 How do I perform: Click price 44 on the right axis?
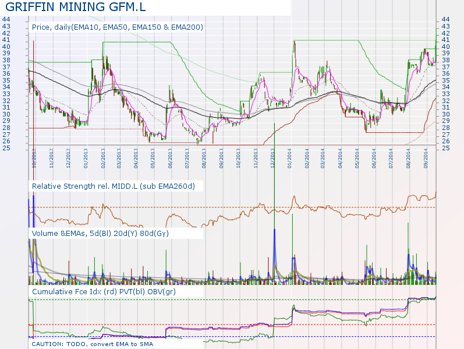pyautogui.click(x=445, y=19)
